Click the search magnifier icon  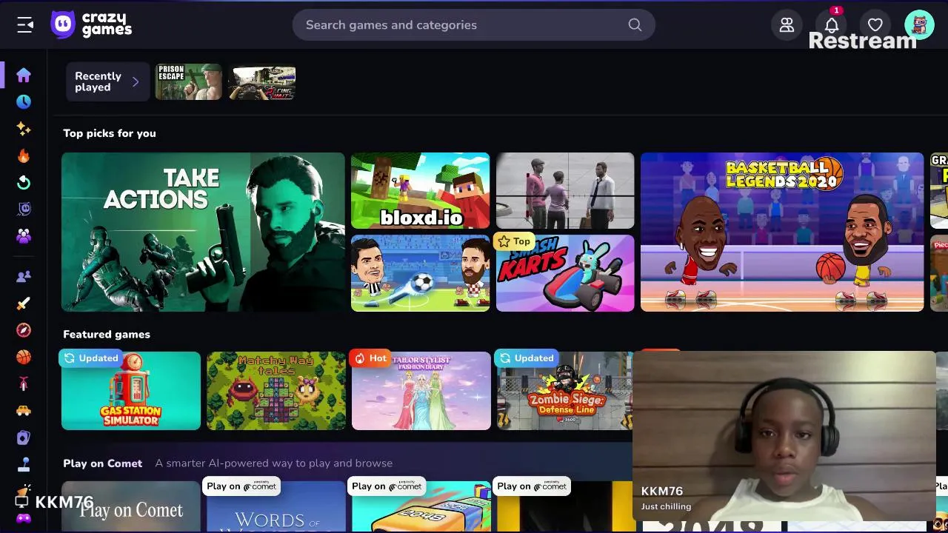(635, 25)
